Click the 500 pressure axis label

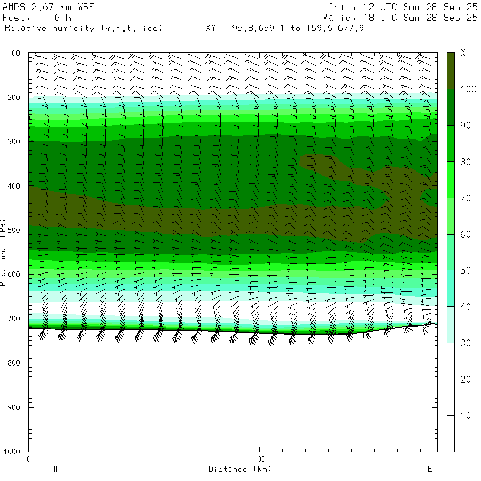(x=14, y=230)
